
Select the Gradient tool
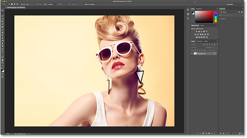coord(2,41)
